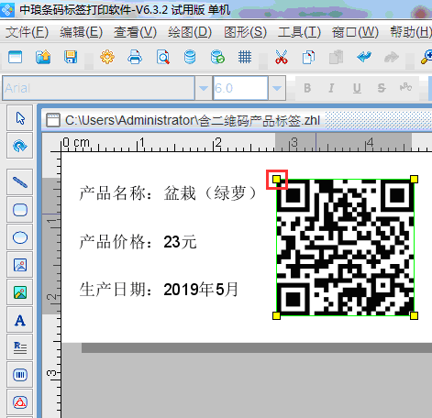Click the 6.0 font size field
Screen dimensions: 432x418
(240, 88)
